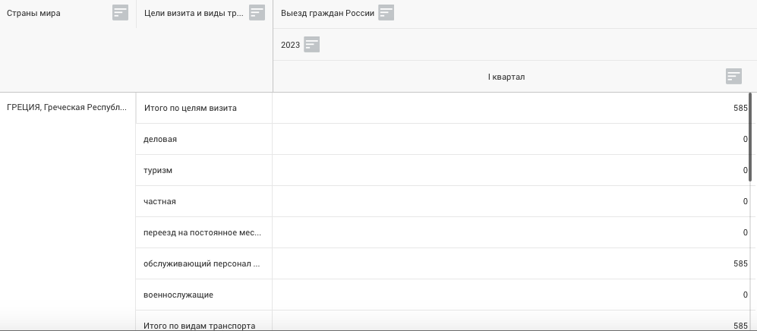
Task: Select the ГРЕЦИЯ, Греческая Республика row
Action: coord(67,108)
